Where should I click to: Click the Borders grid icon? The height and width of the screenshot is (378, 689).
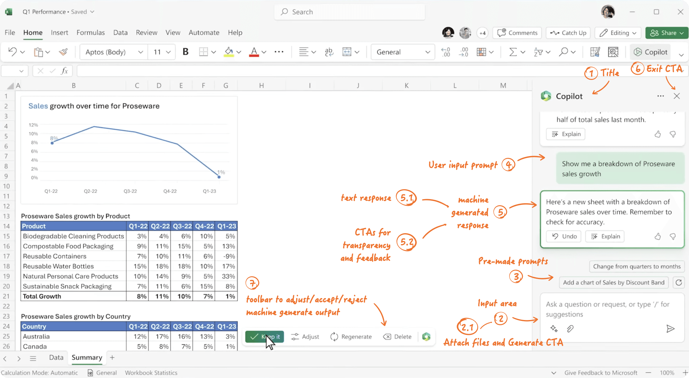[203, 52]
